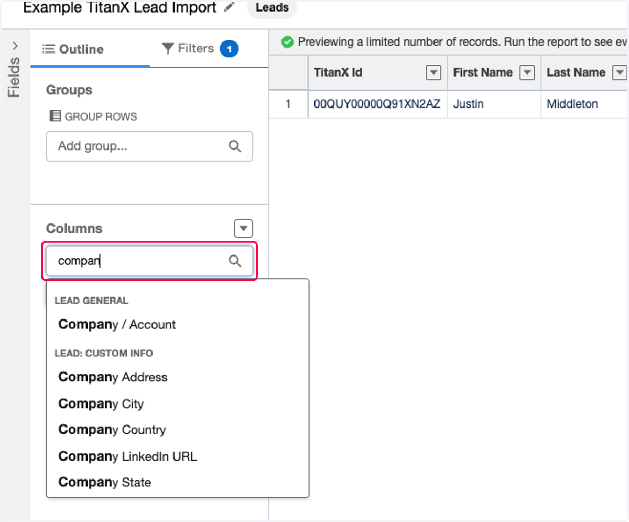Click the pencil icon to edit report name
This screenshot has height=522, width=629.
[229, 7]
